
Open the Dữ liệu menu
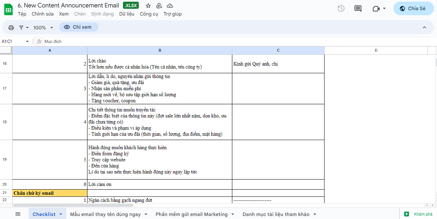point(127,14)
